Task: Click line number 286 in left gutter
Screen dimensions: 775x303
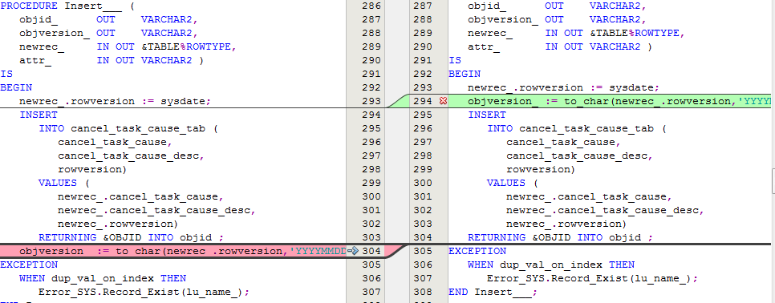Action: 371,6
